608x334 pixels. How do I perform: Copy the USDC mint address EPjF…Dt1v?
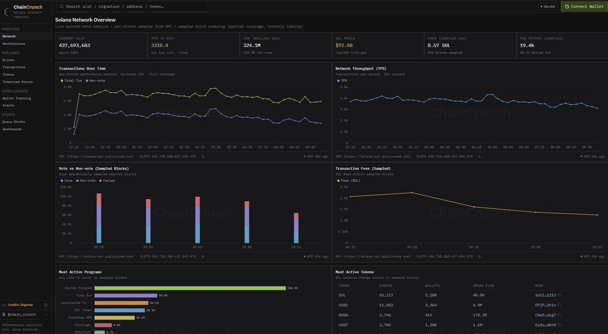(x=559, y=305)
